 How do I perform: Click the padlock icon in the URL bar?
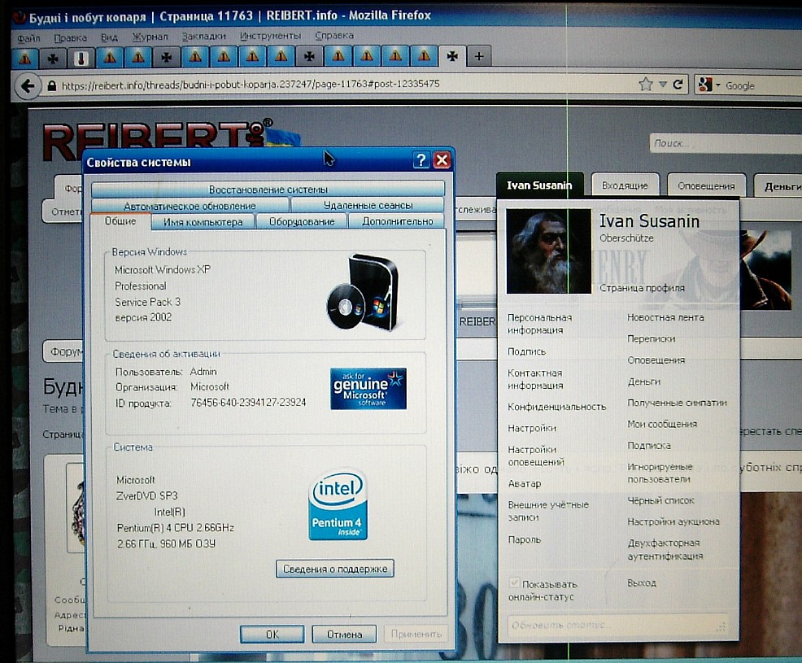click(52, 85)
